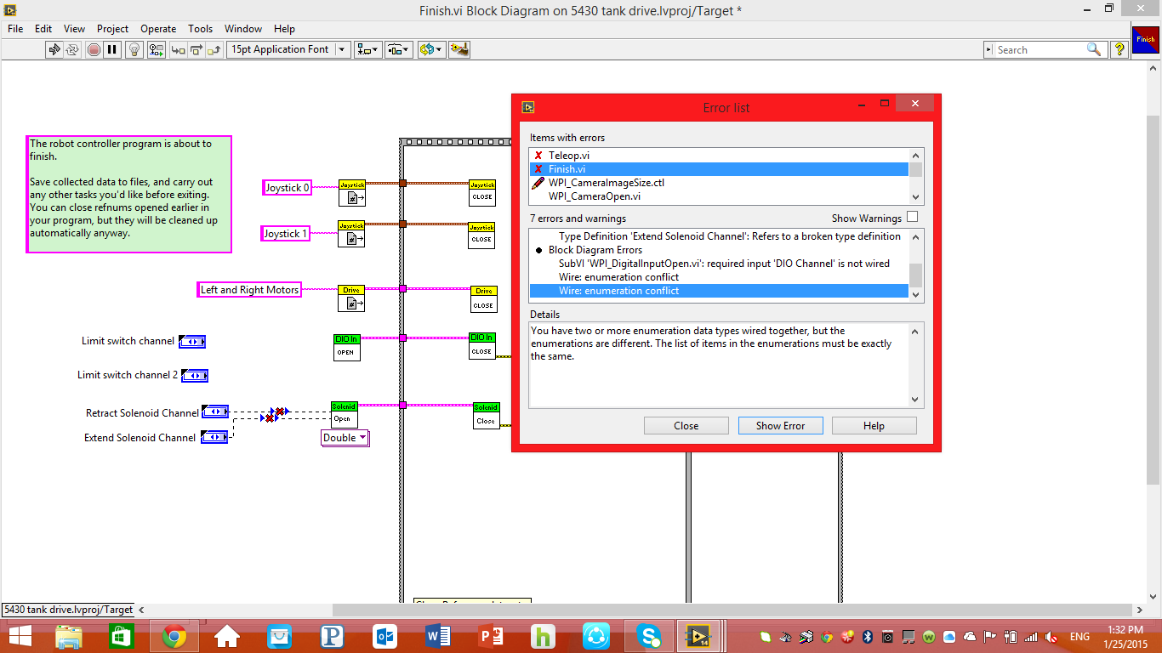Open Google Chrome from the taskbar
1162x653 pixels.
(x=174, y=636)
